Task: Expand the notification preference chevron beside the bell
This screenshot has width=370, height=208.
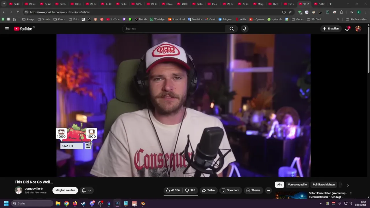Action: click(90, 190)
